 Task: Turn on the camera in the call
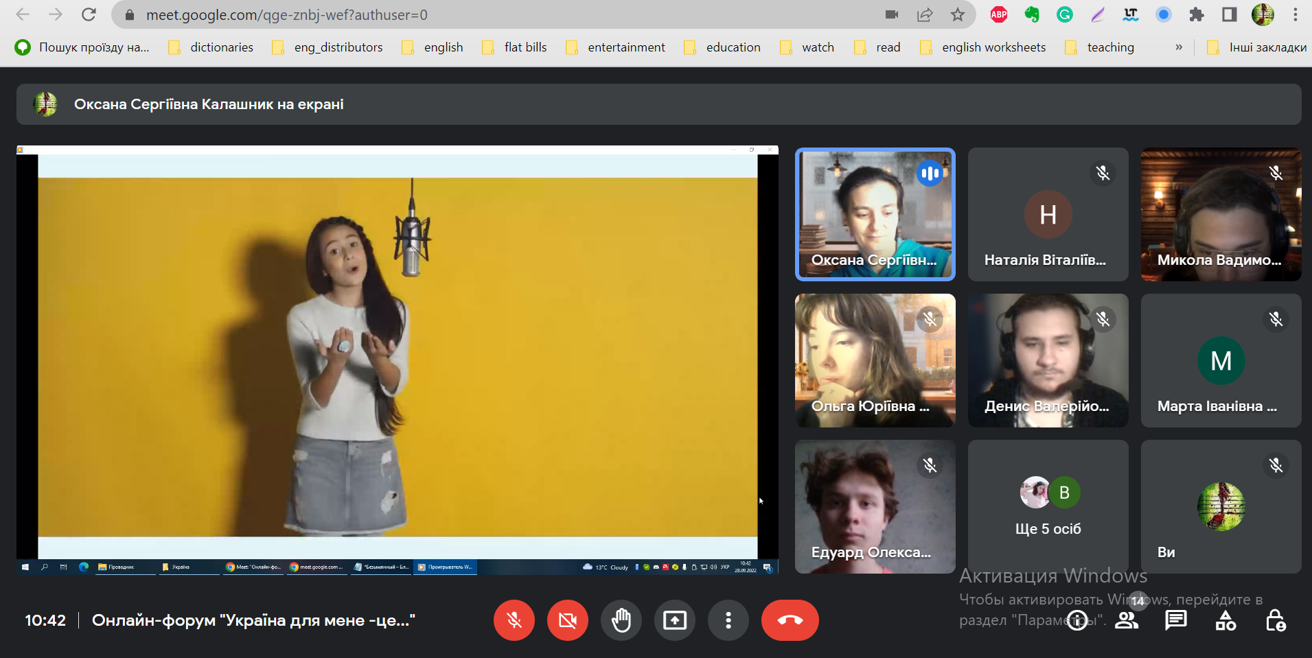(x=568, y=620)
